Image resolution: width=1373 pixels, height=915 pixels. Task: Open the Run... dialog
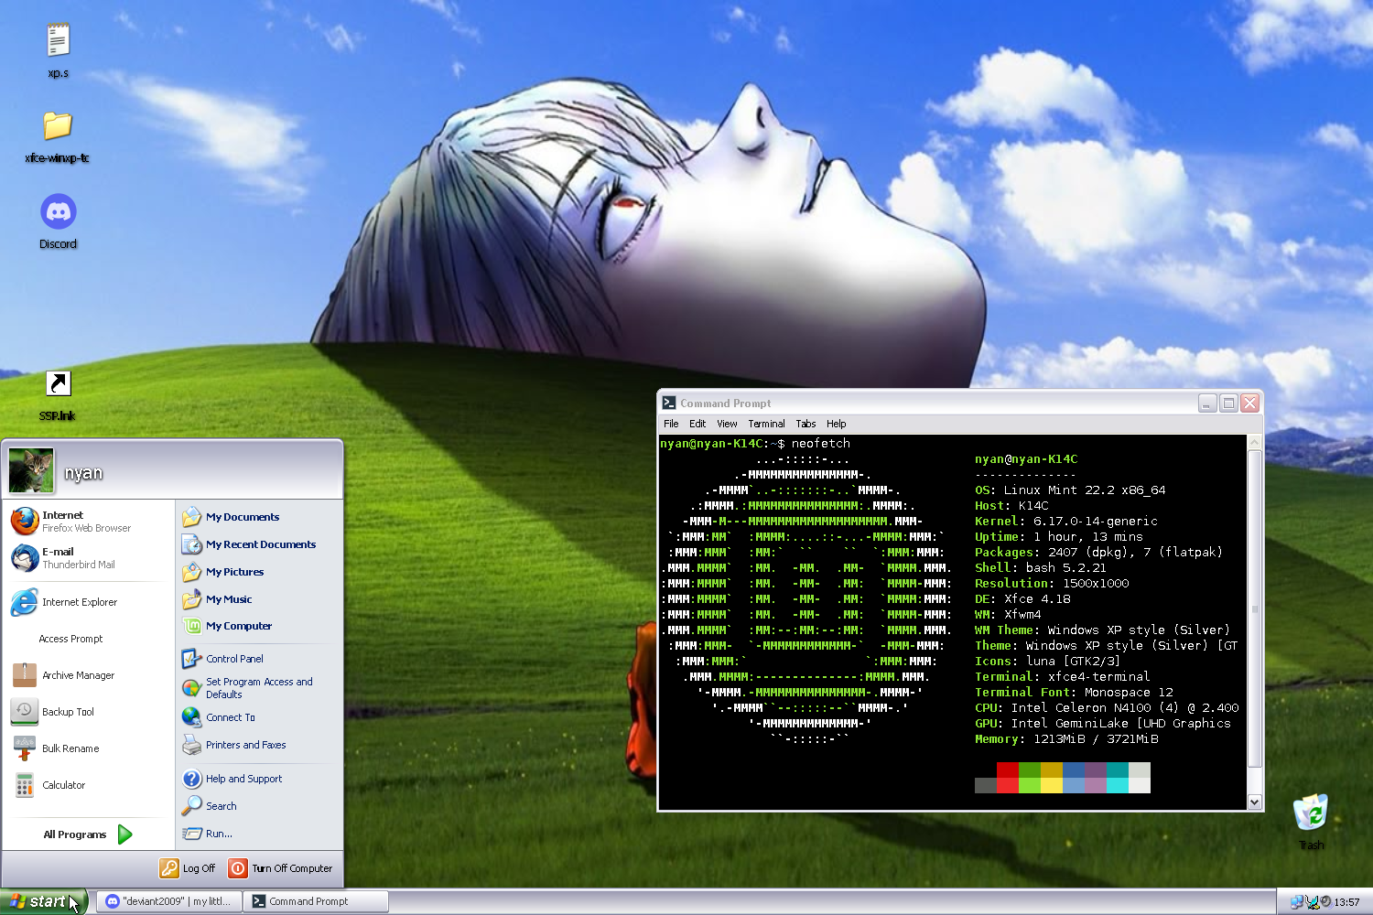[x=256, y=834]
